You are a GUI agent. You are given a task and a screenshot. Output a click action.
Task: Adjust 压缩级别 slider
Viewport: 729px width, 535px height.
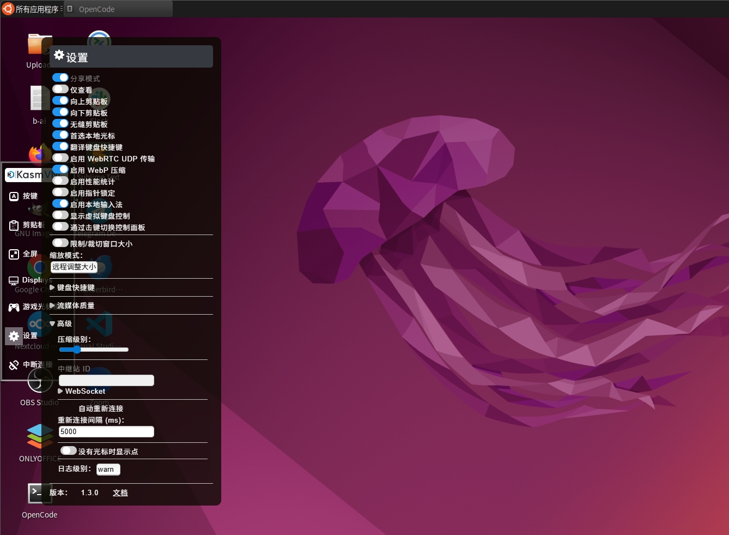[94, 350]
